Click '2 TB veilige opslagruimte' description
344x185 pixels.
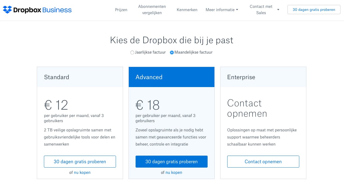(80, 137)
